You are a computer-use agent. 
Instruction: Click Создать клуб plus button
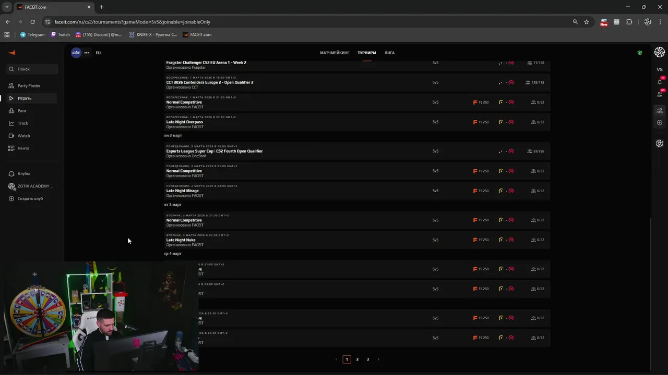(x=11, y=198)
